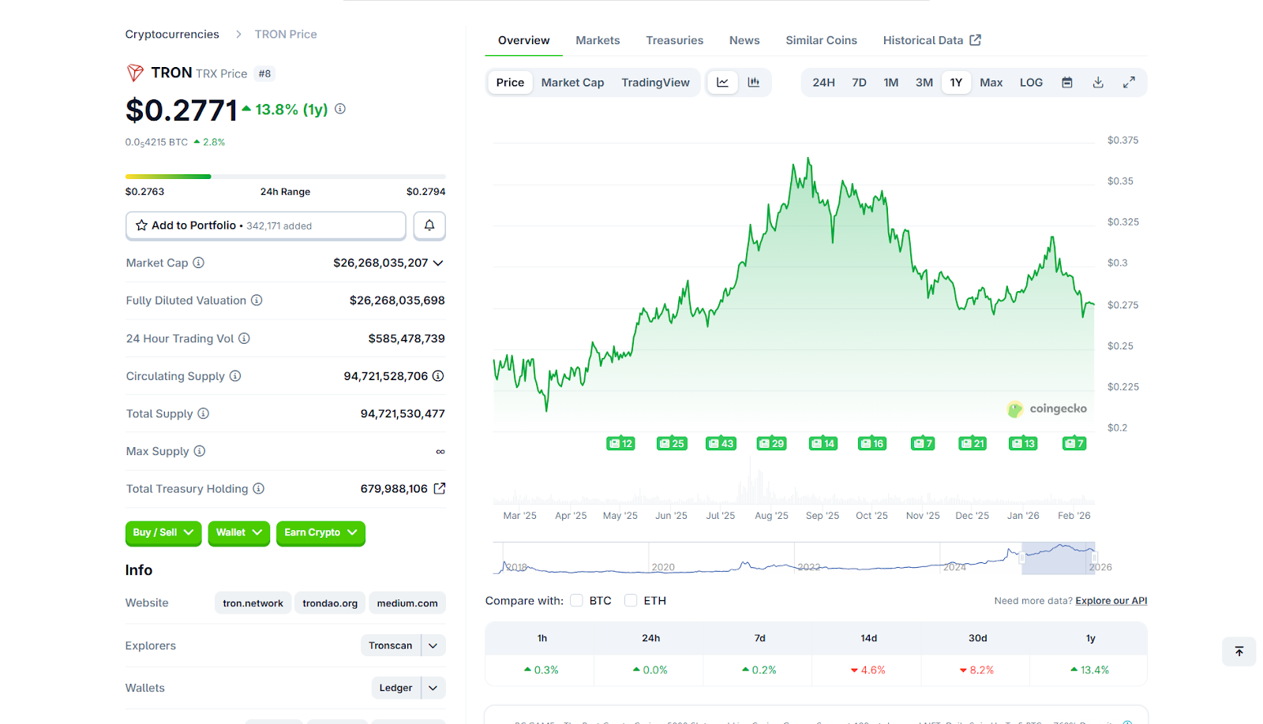This screenshot has width=1263, height=724.
Task: Open the Historical Data tab
Action: pos(923,40)
